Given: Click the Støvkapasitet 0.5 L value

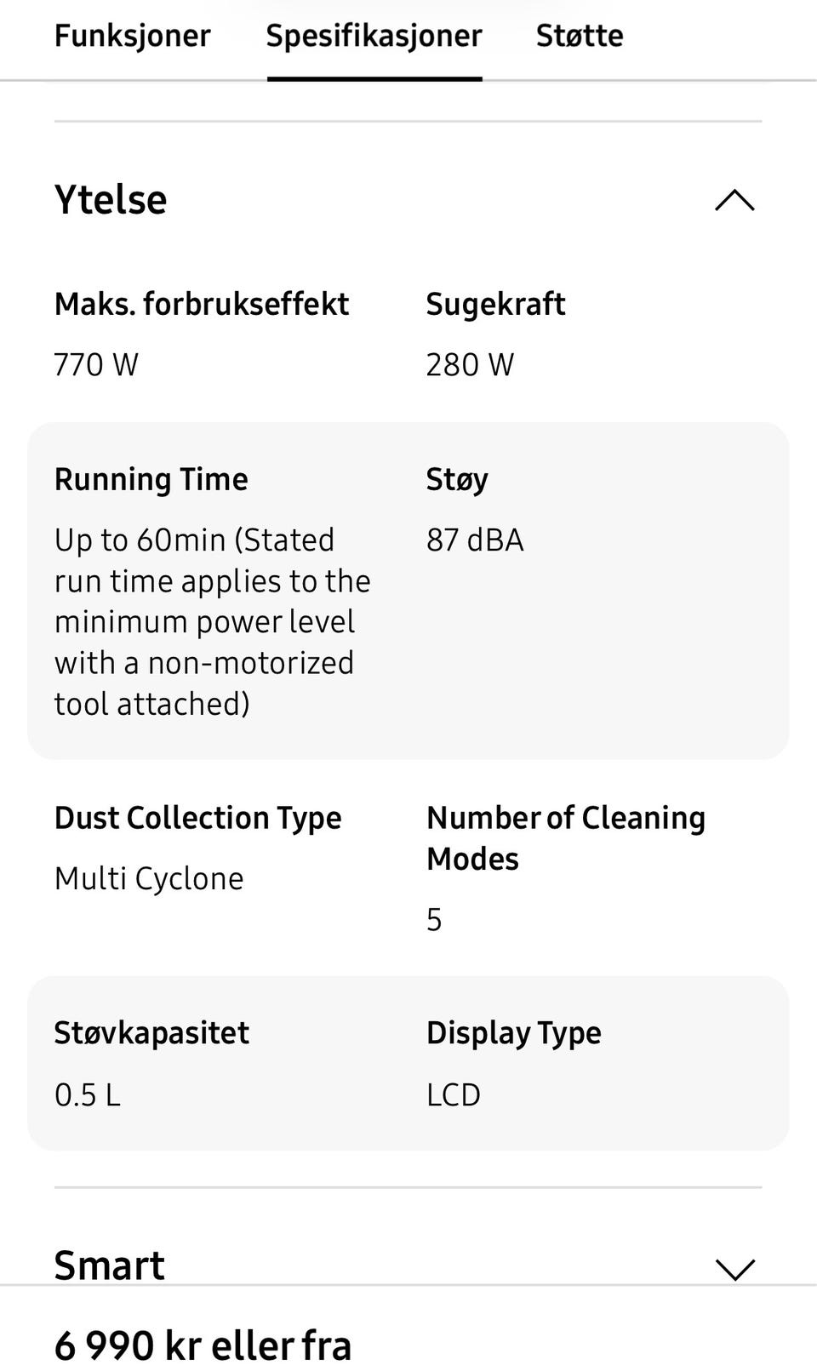Looking at the screenshot, I should pyautogui.click(x=88, y=1095).
